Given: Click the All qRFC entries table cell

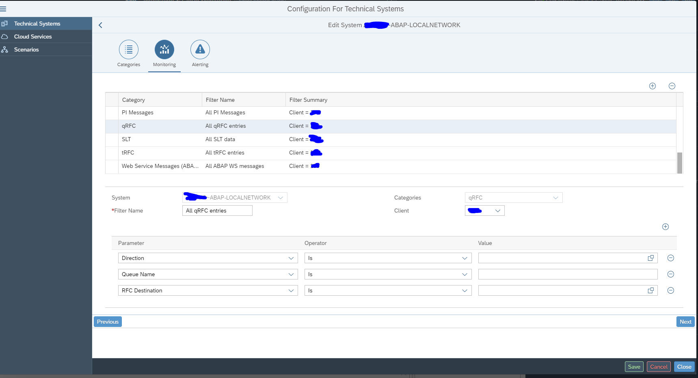Looking at the screenshot, I should click(226, 126).
